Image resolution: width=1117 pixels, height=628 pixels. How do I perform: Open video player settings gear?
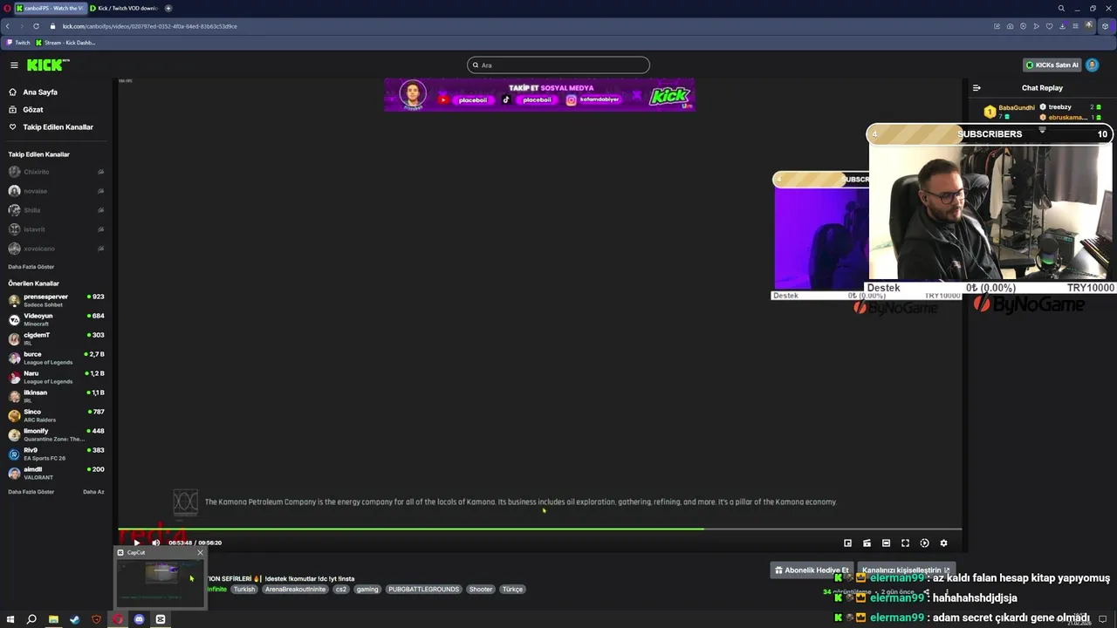[943, 543]
